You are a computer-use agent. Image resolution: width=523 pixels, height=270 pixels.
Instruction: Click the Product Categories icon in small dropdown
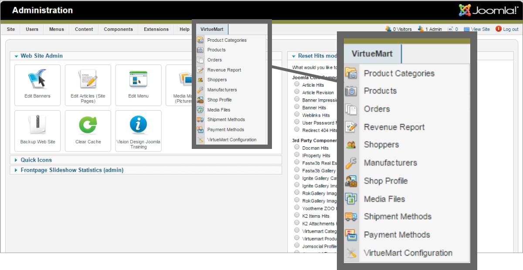[x=200, y=40]
